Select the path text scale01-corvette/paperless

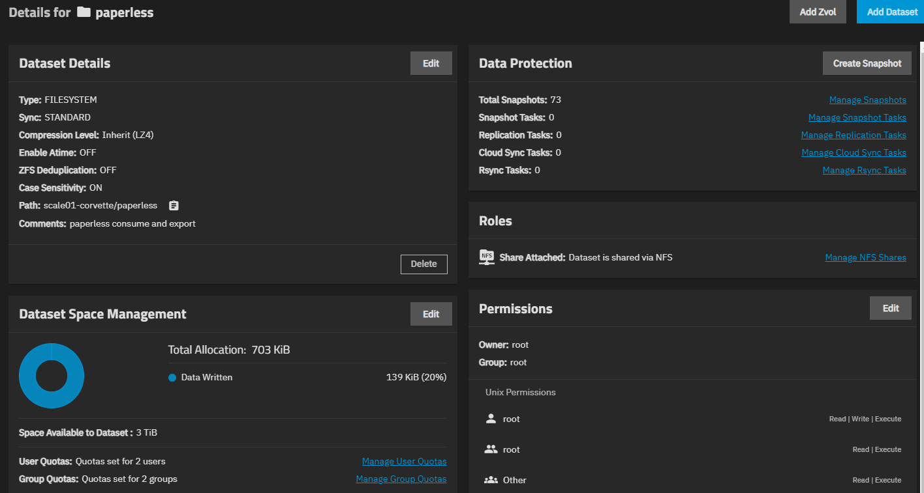pos(100,205)
